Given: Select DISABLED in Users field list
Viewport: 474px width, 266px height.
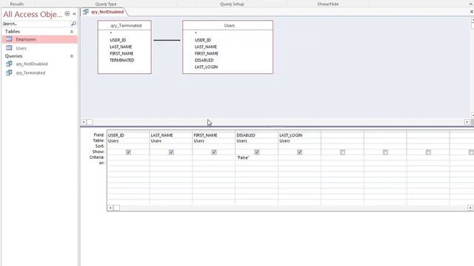Looking at the screenshot, I should [204, 60].
